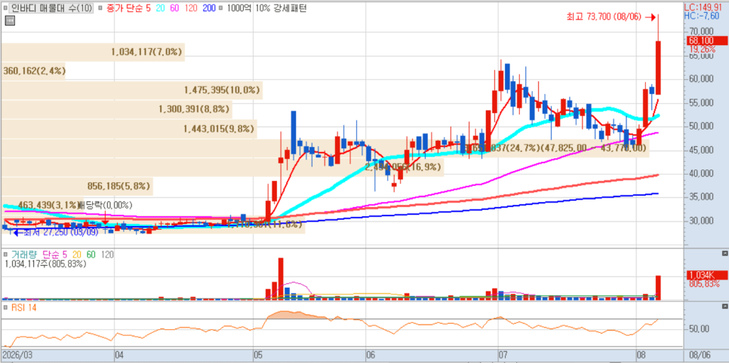The image size is (729, 363).
Task: Click the HC:-7,60 readout
Action: point(702,16)
